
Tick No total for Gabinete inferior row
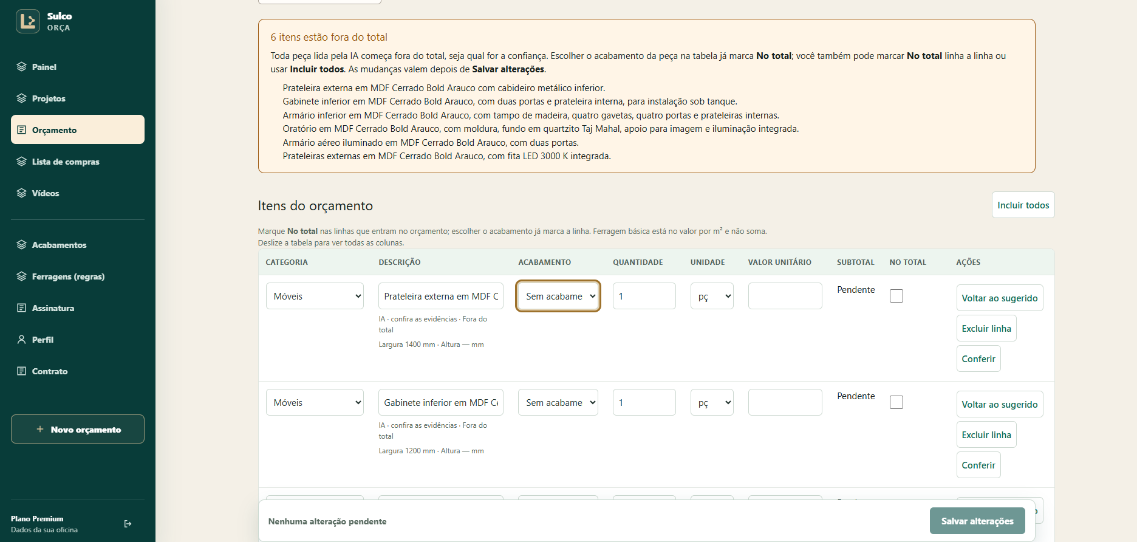pyautogui.click(x=896, y=402)
